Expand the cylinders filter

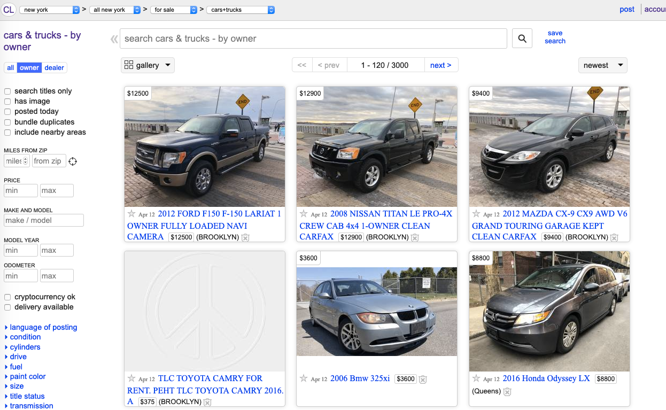pyautogui.click(x=22, y=347)
